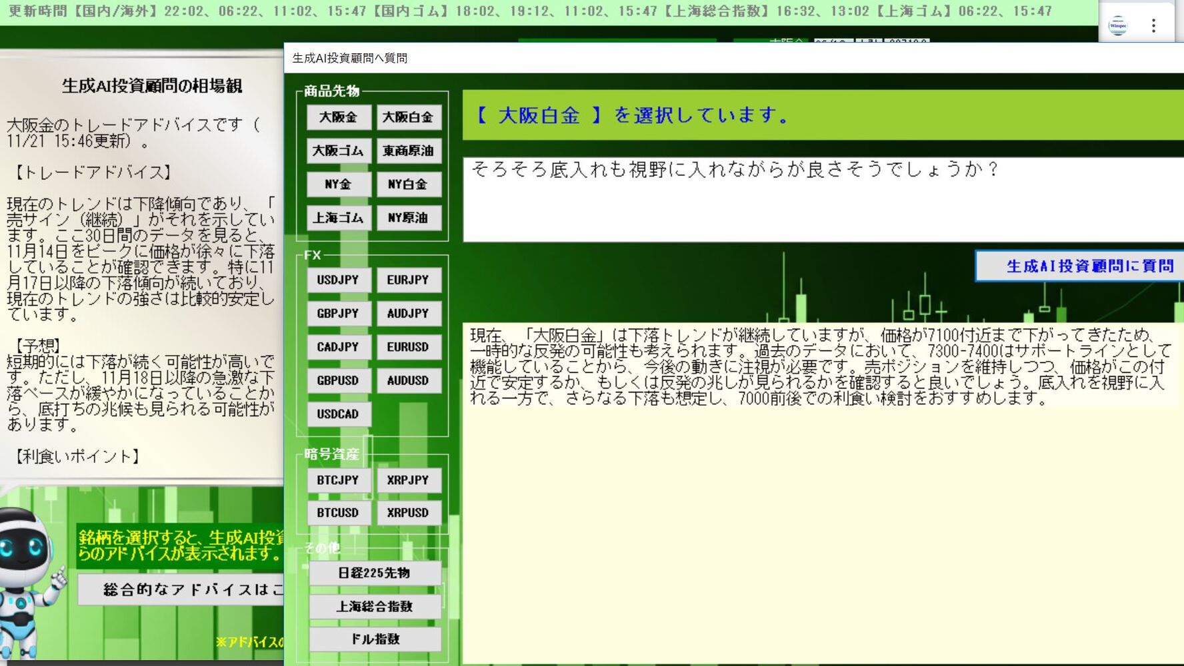Viewport: 1184px width, 666px height.
Task: Open 日経225先物 advice
Action: click(x=375, y=573)
